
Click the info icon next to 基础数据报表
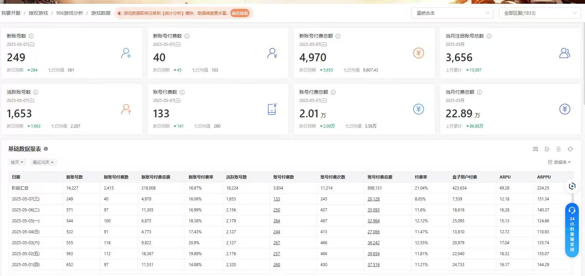point(46,149)
